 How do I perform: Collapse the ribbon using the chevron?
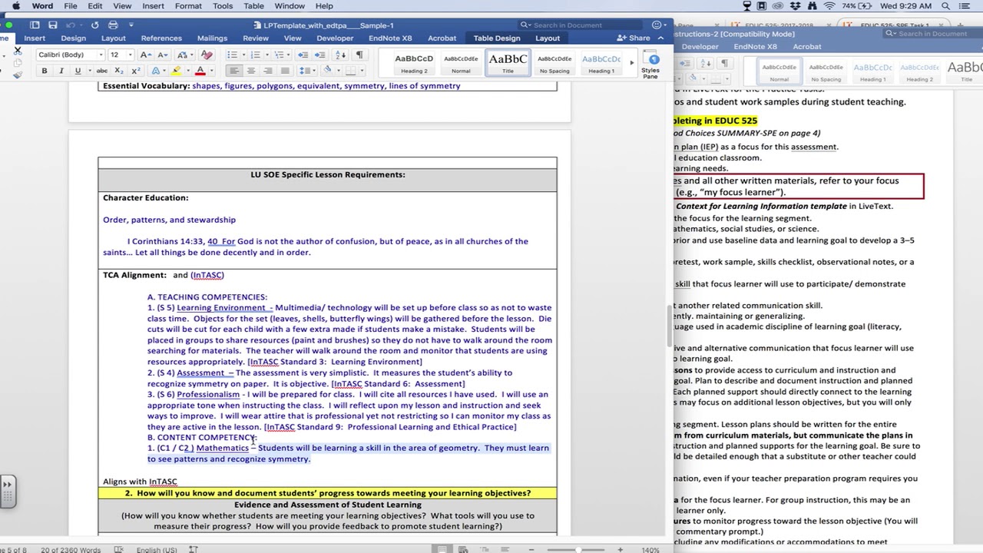coord(660,38)
